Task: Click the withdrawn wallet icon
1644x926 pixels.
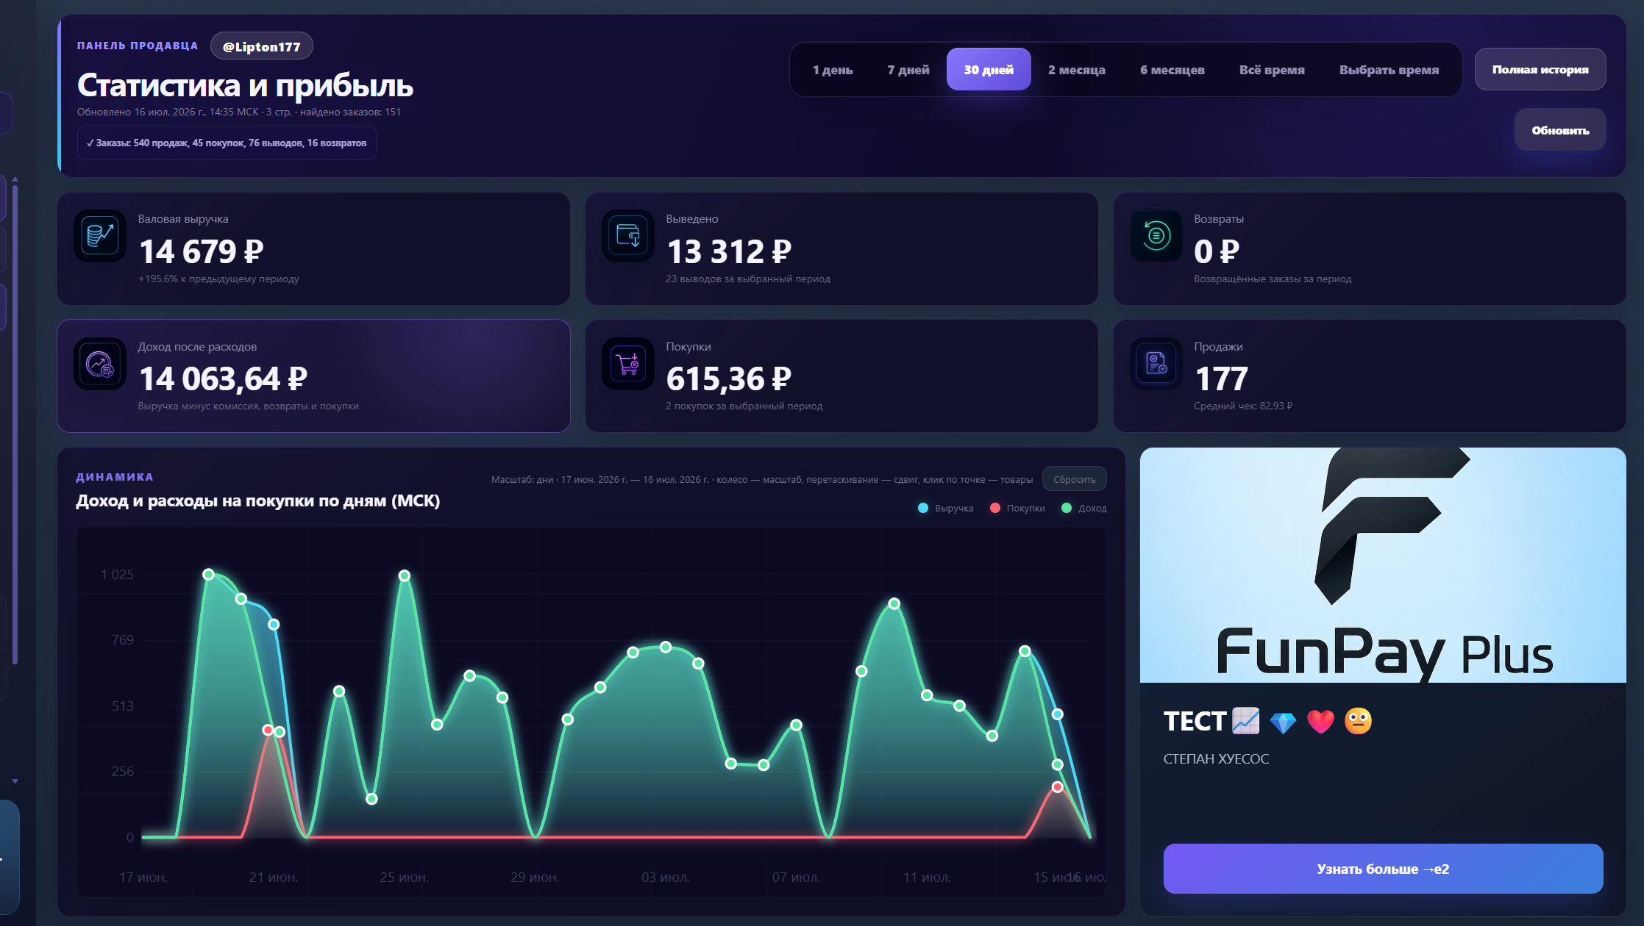Action: click(628, 236)
